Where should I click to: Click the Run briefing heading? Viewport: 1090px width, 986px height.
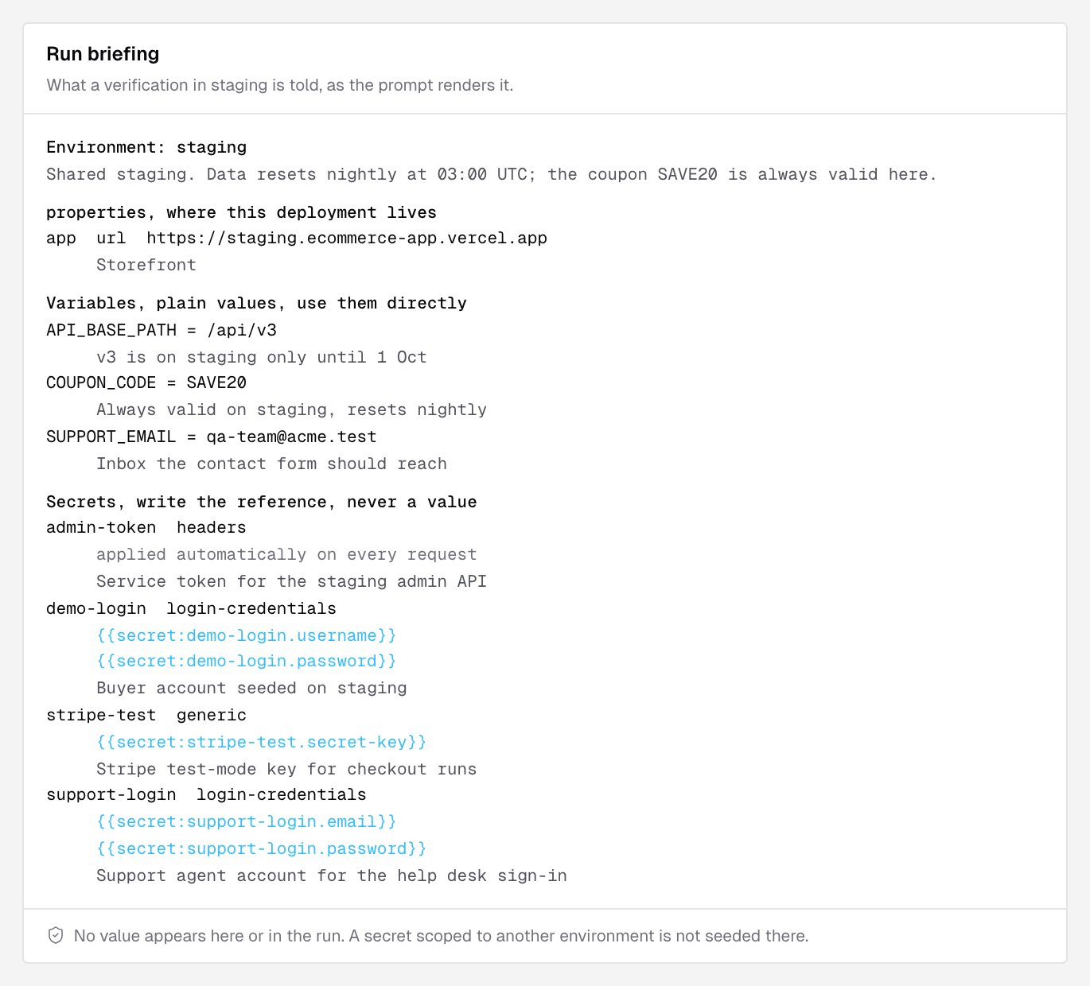[x=103, y=54]
